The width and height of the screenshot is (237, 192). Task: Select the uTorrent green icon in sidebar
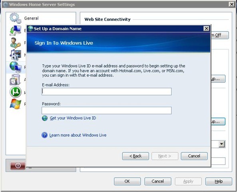coord(16,92)
